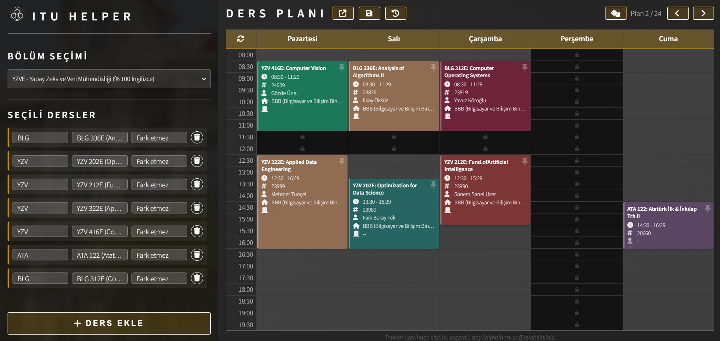Image resolution: width=720 pixels, height=341 pixels.
Task: Delete the ATA 122 course row
Action: point(197,255)
